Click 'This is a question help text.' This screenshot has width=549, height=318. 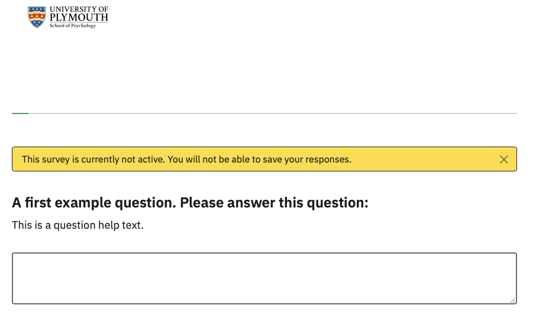click(x=77, y=225)
